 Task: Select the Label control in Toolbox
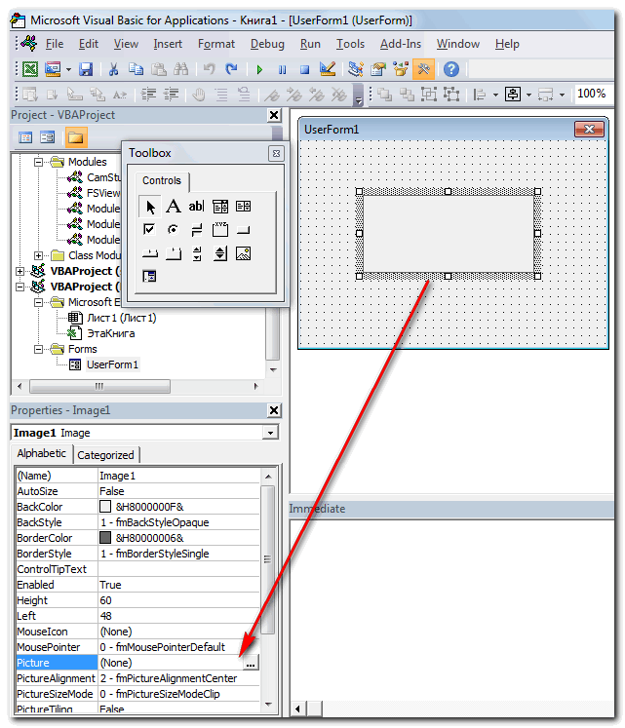point(173,207)
